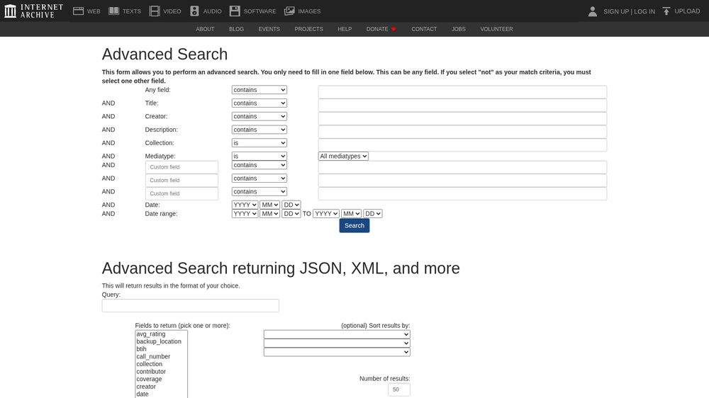The height and width of the screenshot is (398, 709).
Task: Open Date range end day dropdown
Action: pos(373,214)
